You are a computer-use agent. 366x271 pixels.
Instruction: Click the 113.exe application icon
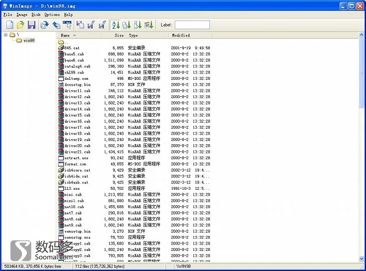click(x=61, y=188)
